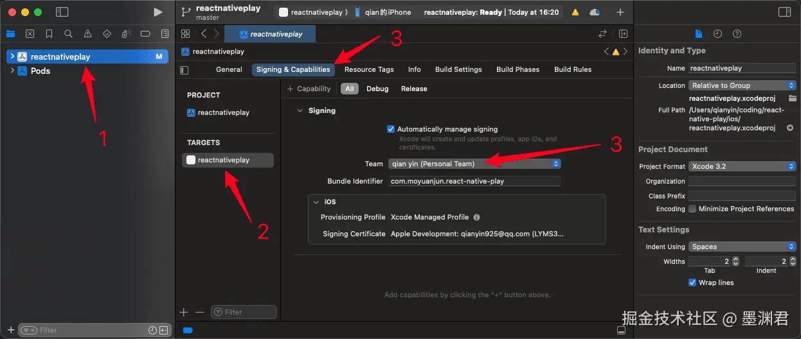Uncheck Wrap lines
The height and width of the screenshot is (339, 801).
692,282
